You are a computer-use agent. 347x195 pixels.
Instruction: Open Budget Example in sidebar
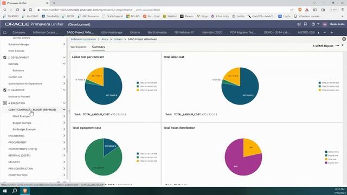[x=22, y=123]
